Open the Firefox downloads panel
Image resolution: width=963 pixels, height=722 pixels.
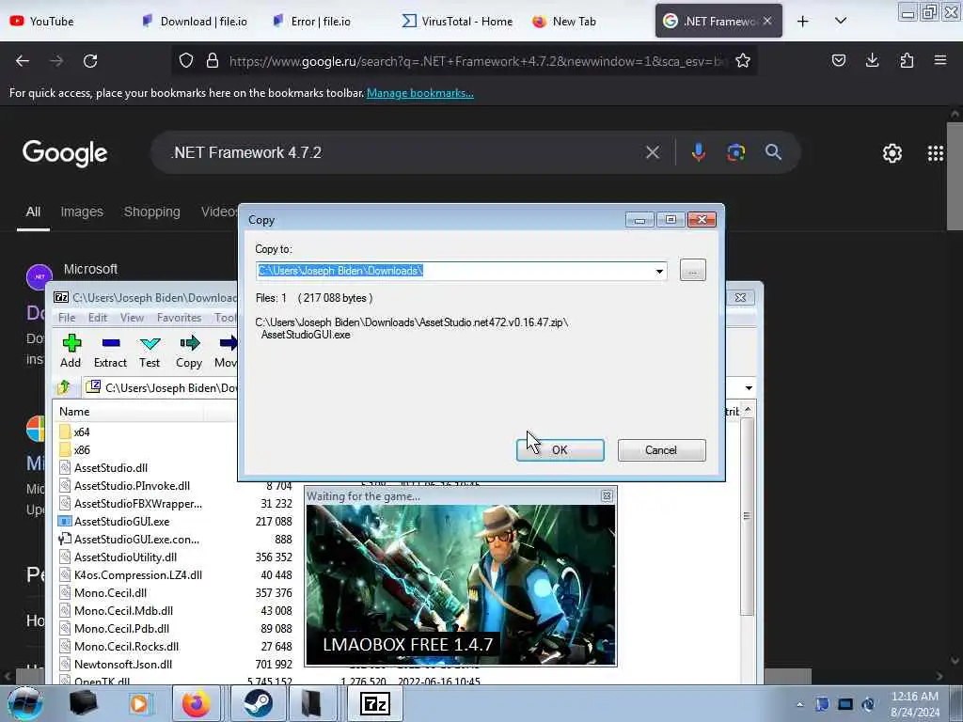pos(872,60)
